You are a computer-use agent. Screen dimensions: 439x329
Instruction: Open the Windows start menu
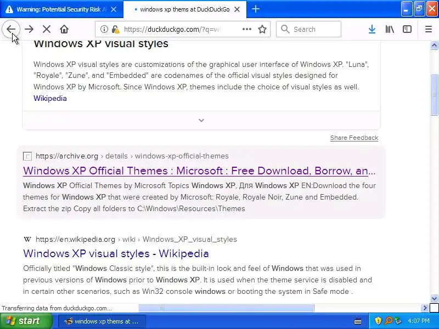26,321
